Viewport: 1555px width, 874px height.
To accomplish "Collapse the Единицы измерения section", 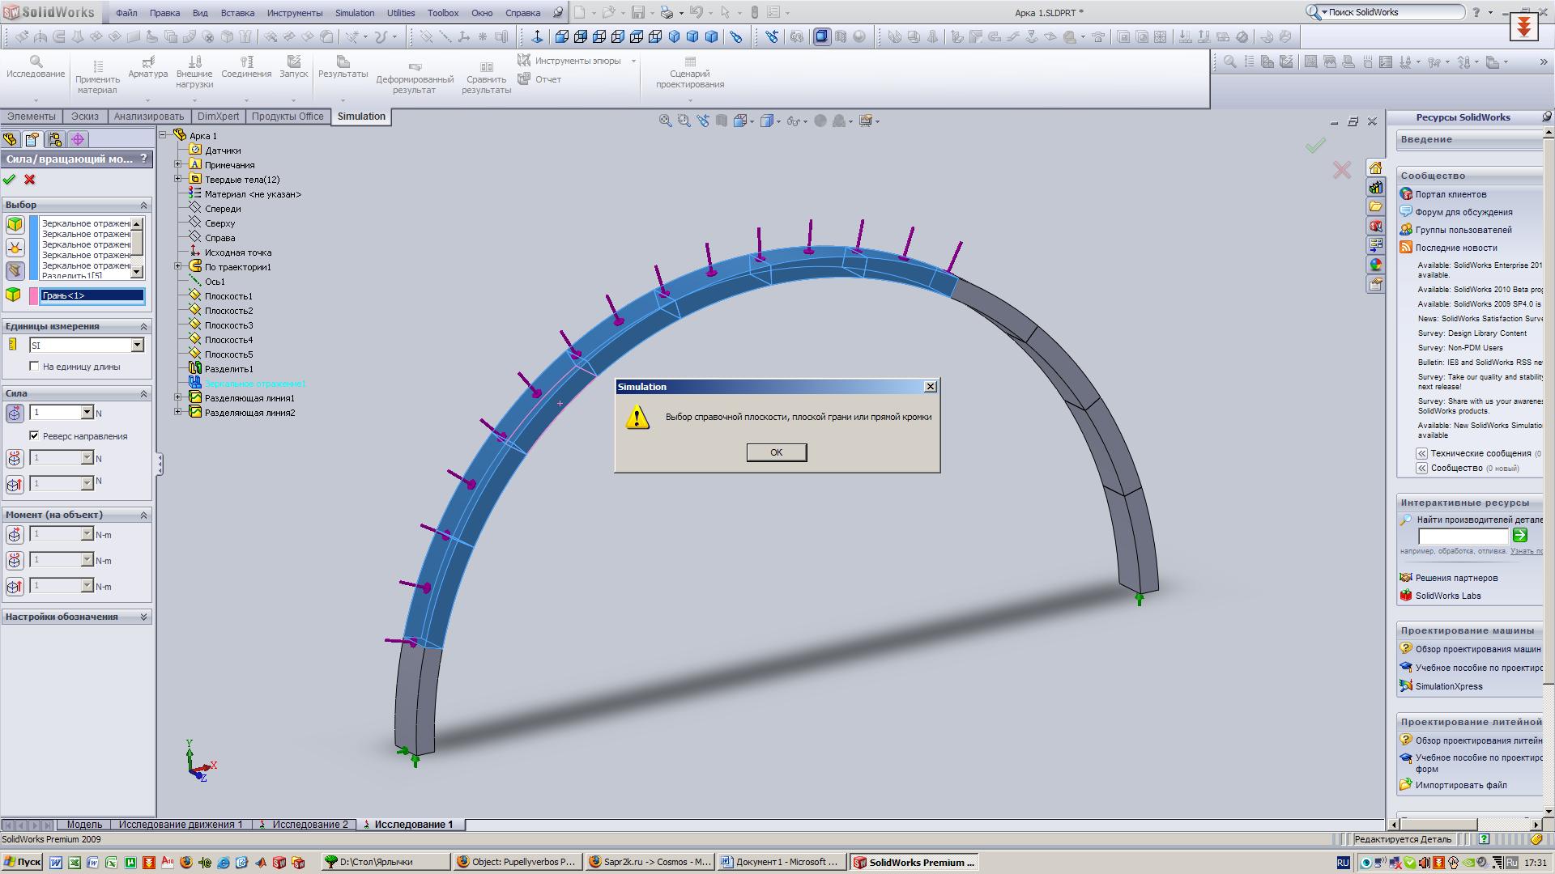I will tap(144, 326).
